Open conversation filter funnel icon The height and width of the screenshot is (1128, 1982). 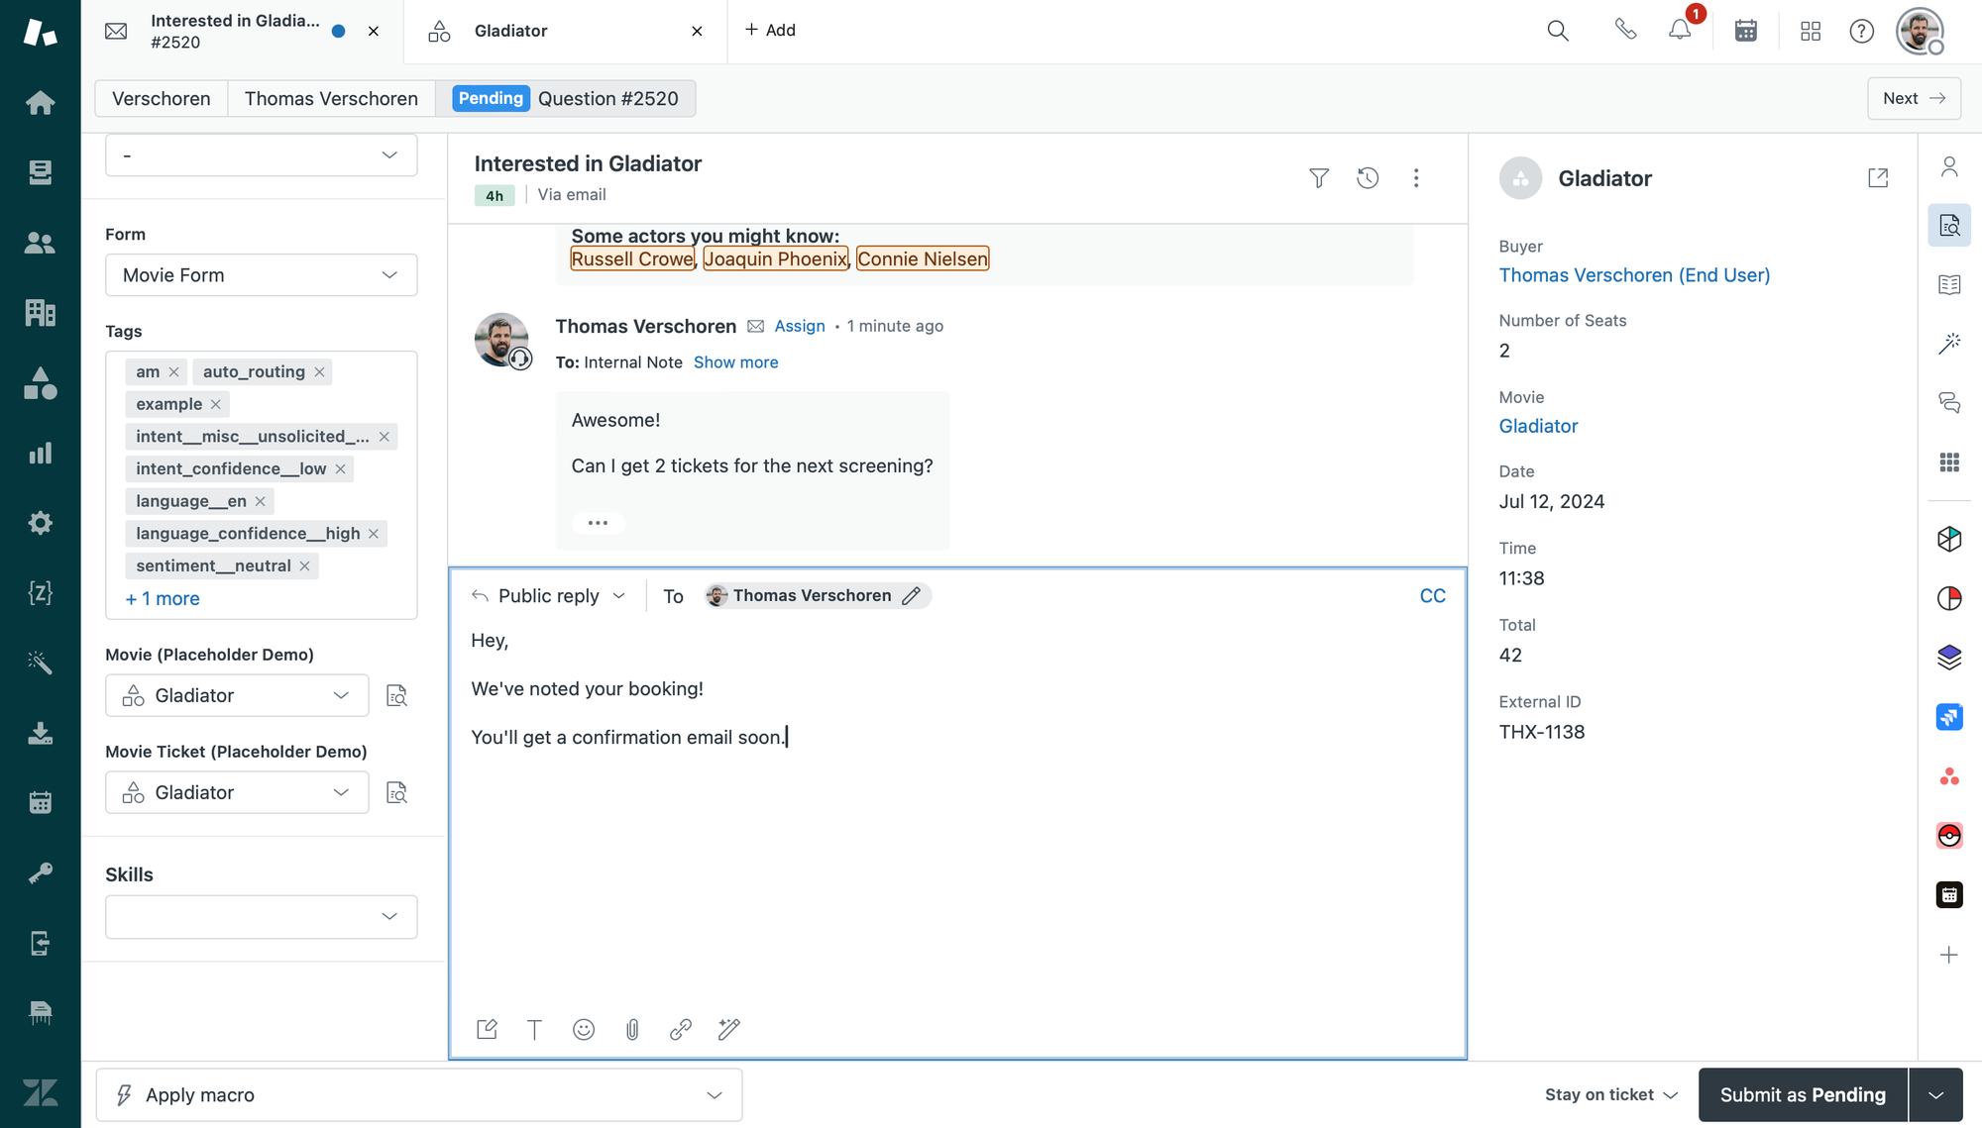click(1318, 178)
